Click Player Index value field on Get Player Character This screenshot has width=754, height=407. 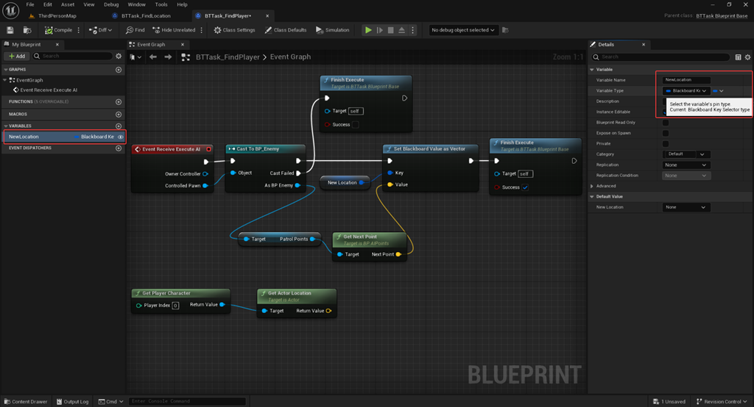tap(175, 306)
